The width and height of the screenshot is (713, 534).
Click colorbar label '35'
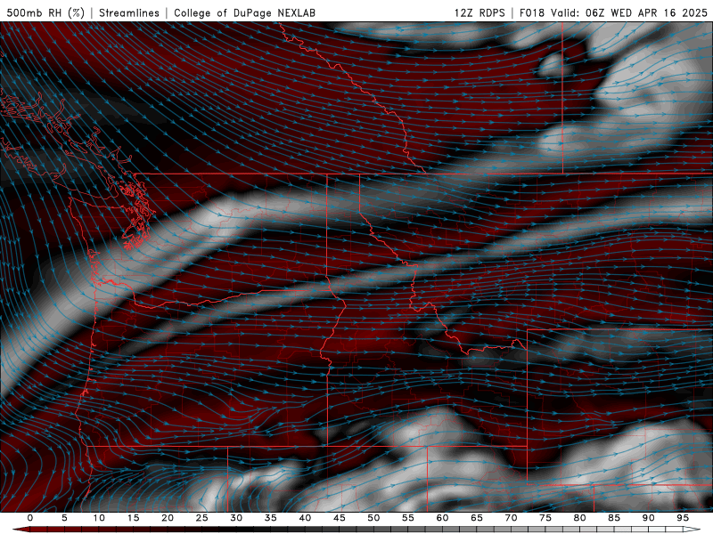click(x=271, y=518)
